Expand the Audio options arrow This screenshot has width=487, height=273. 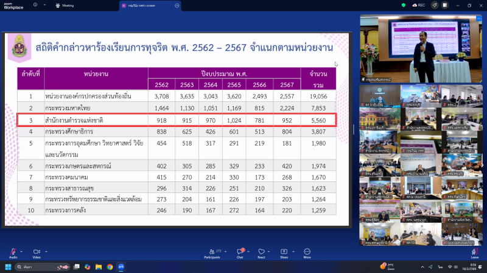(21, 251)
